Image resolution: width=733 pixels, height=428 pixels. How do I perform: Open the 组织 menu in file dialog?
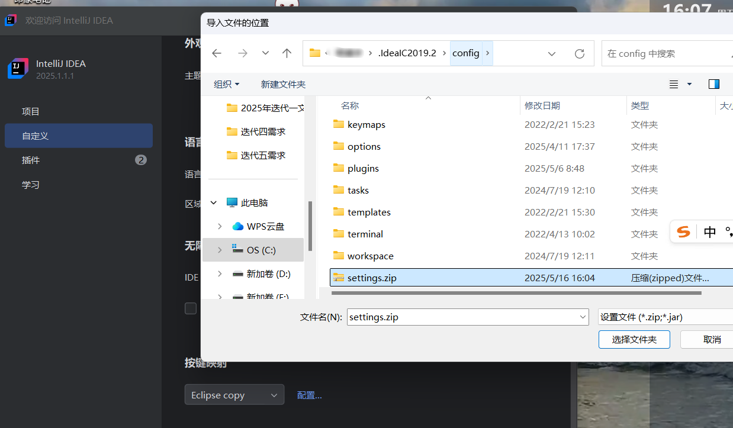click(x=226, y=84)
